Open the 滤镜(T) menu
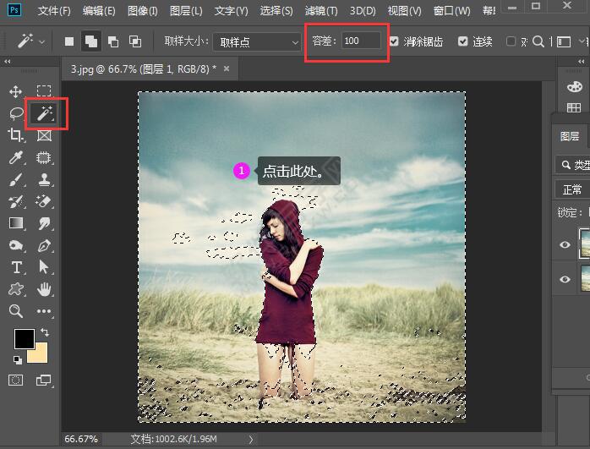The image size is (590, 449). [x=320, y=11]
